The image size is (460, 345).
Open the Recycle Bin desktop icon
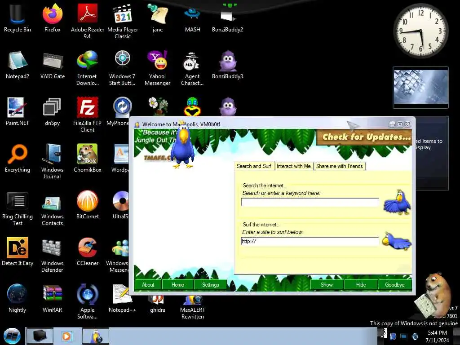point(18,18)
